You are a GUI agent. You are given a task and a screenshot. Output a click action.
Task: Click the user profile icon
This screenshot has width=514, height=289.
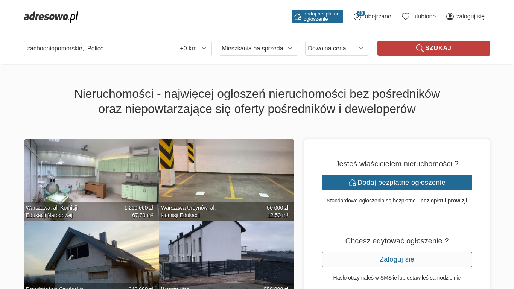pyautogui.click(x=450, y=17)
